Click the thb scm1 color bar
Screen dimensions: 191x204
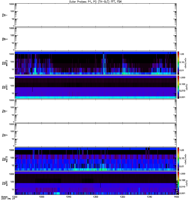tap(178, 87)
